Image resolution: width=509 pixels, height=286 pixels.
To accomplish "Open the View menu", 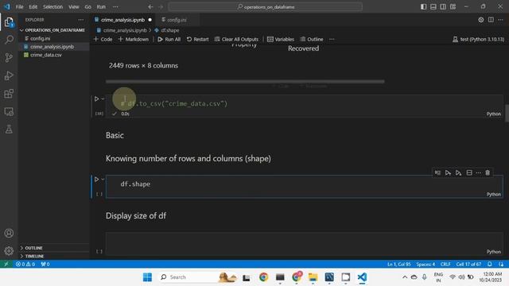I will [x=74, y=6].
